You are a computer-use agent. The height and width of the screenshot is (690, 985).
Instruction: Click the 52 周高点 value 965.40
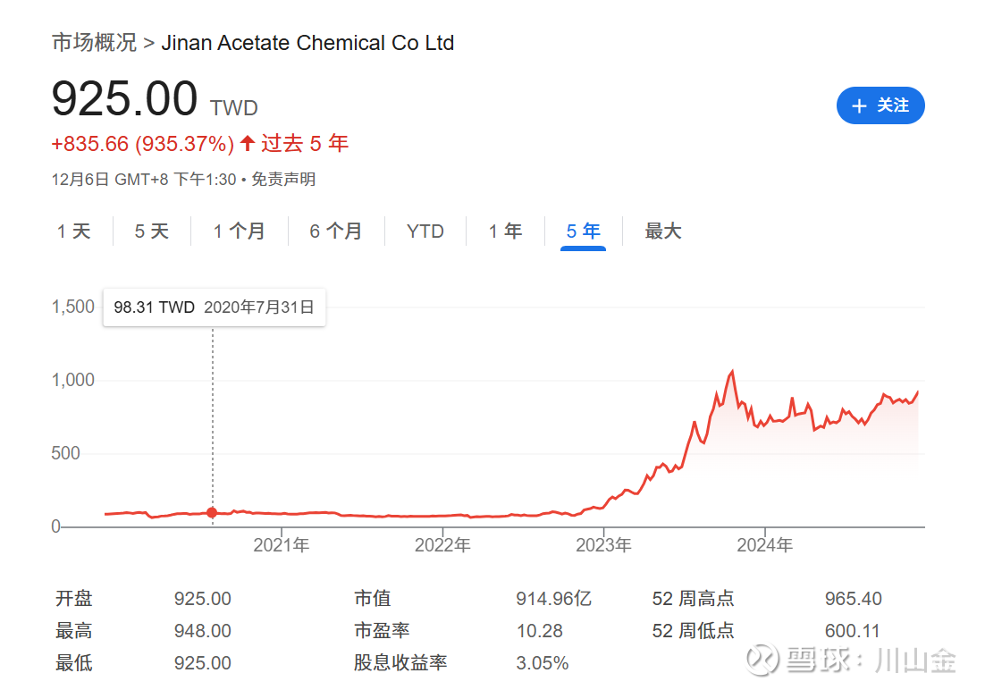(x=853, y=599)
